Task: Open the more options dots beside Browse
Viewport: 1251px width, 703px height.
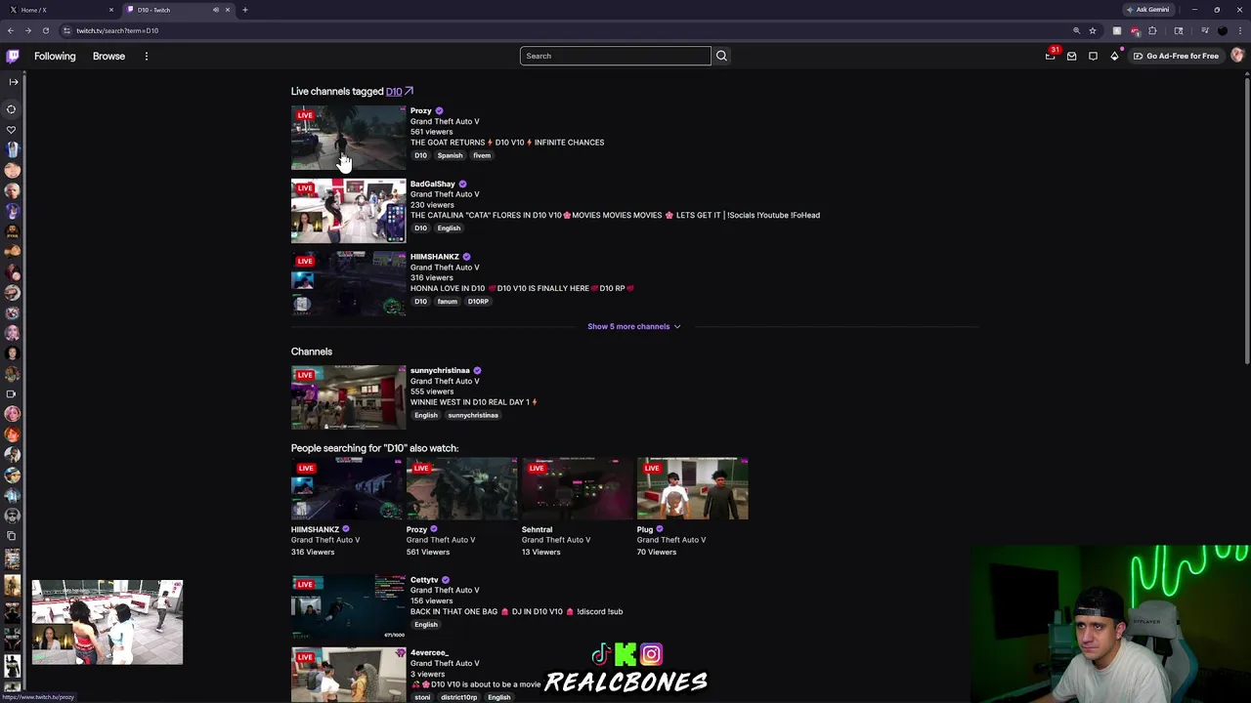Action: pos(147,56)
